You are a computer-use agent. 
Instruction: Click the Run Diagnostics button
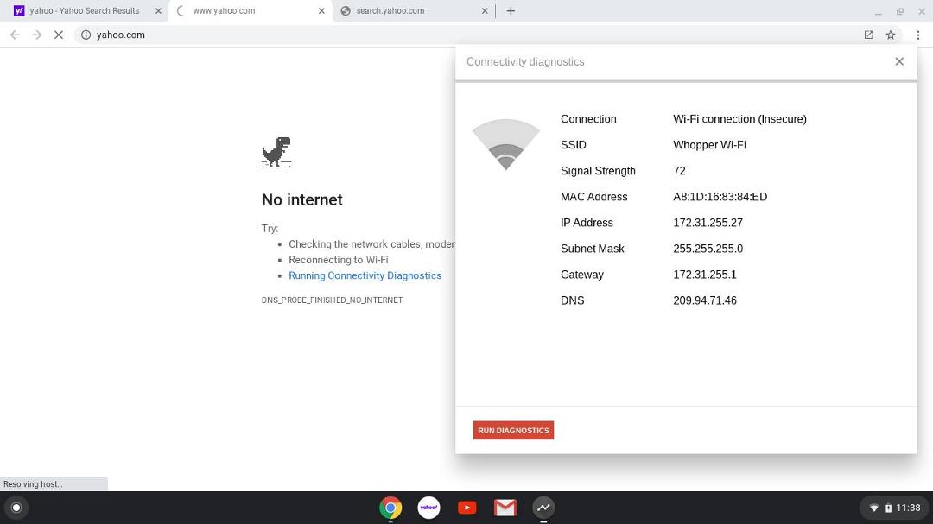[513, 430]
